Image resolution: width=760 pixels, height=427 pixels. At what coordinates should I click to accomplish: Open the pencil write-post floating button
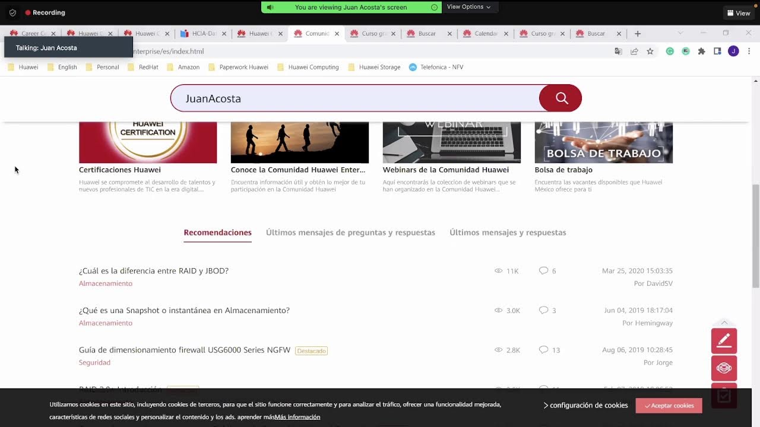tap(724, 340)
